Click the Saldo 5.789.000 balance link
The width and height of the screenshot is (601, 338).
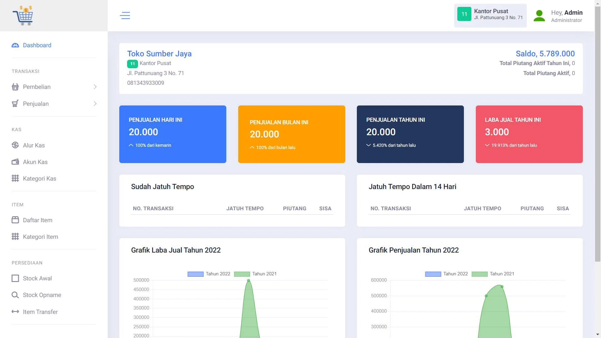coord(545,53)
